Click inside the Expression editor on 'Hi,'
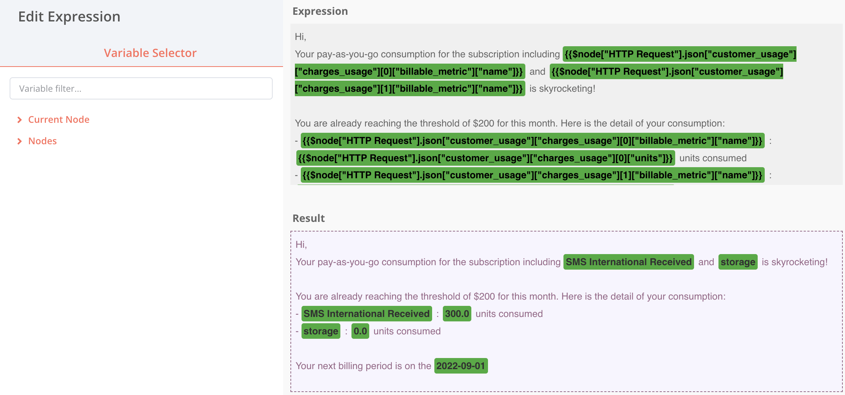 300,37
